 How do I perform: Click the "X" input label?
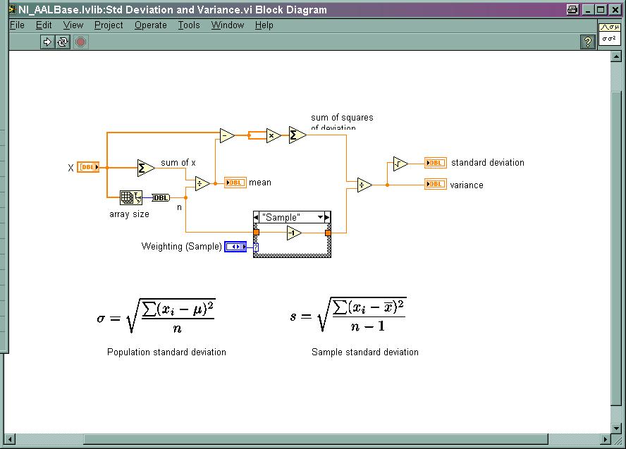pyautogui.click(x=70, y=168)
